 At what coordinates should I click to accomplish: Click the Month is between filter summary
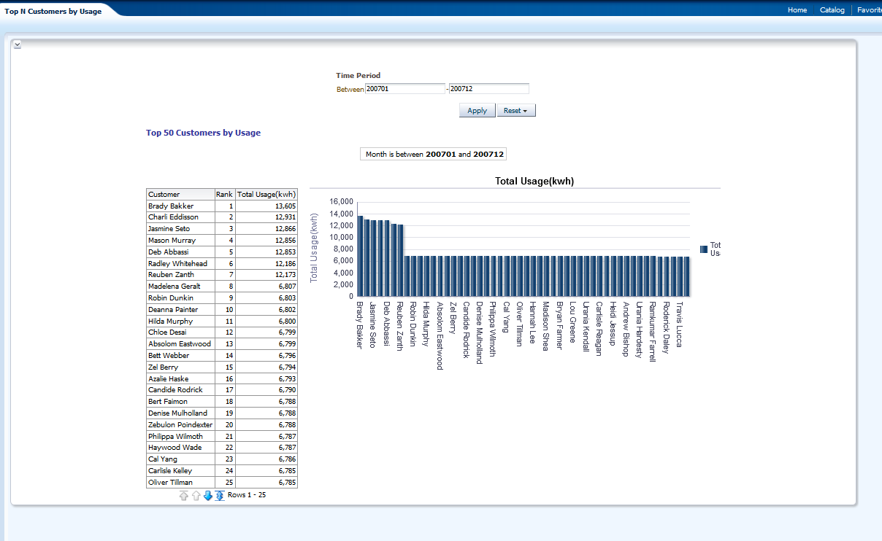434,155
